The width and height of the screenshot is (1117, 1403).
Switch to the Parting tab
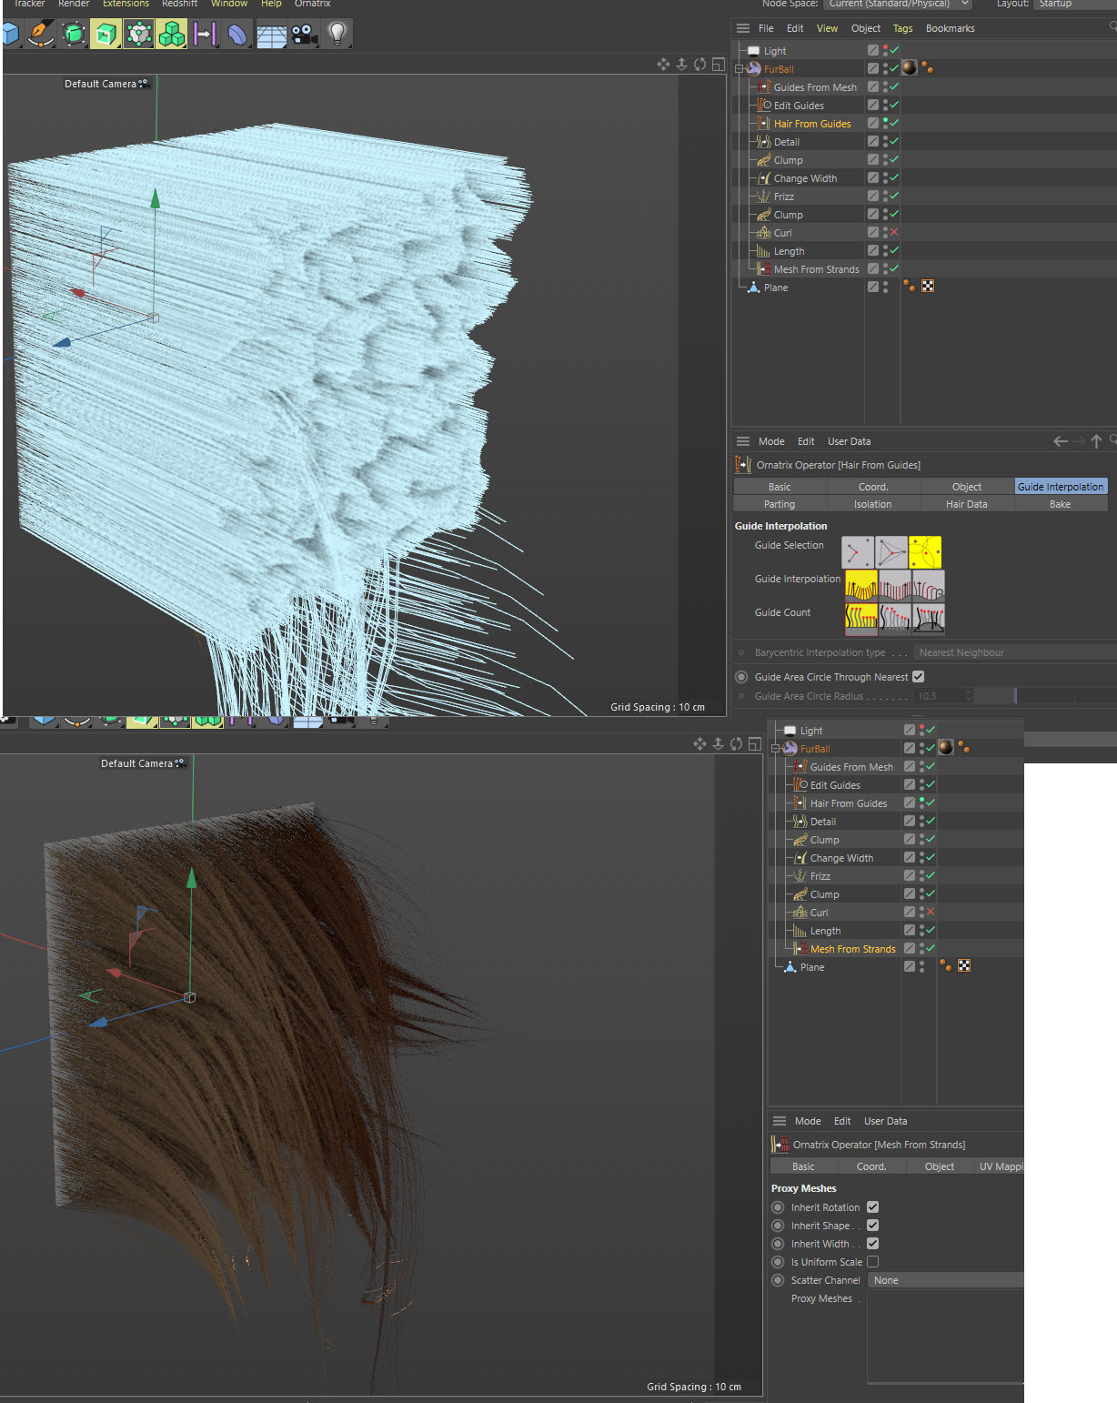[x=780, y=504]
